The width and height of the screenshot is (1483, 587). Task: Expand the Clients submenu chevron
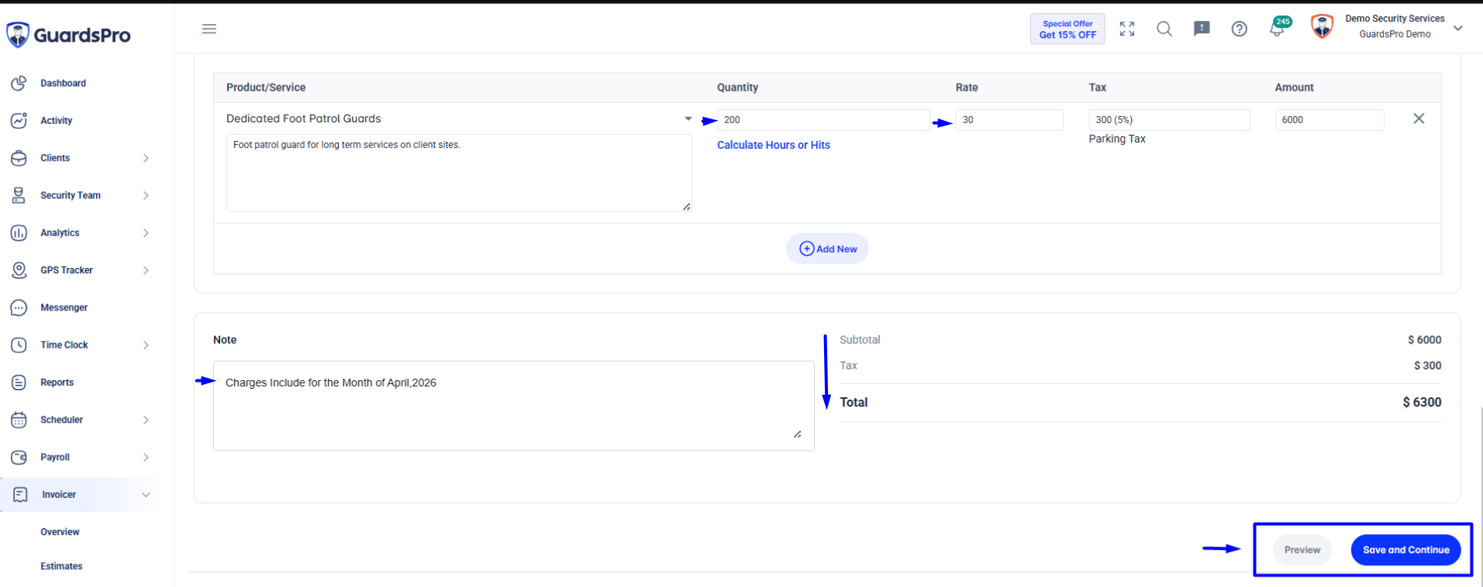tap(146, 158)
